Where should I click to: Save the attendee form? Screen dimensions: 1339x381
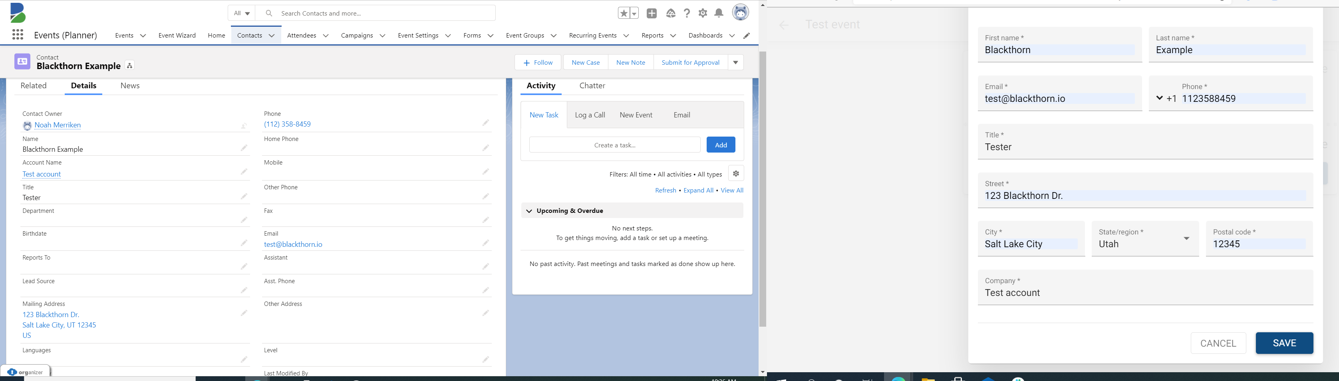click(1284, 343)
